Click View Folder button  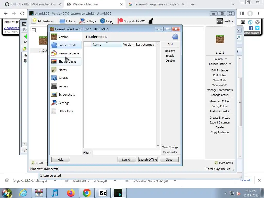click(x=170, y=152)
